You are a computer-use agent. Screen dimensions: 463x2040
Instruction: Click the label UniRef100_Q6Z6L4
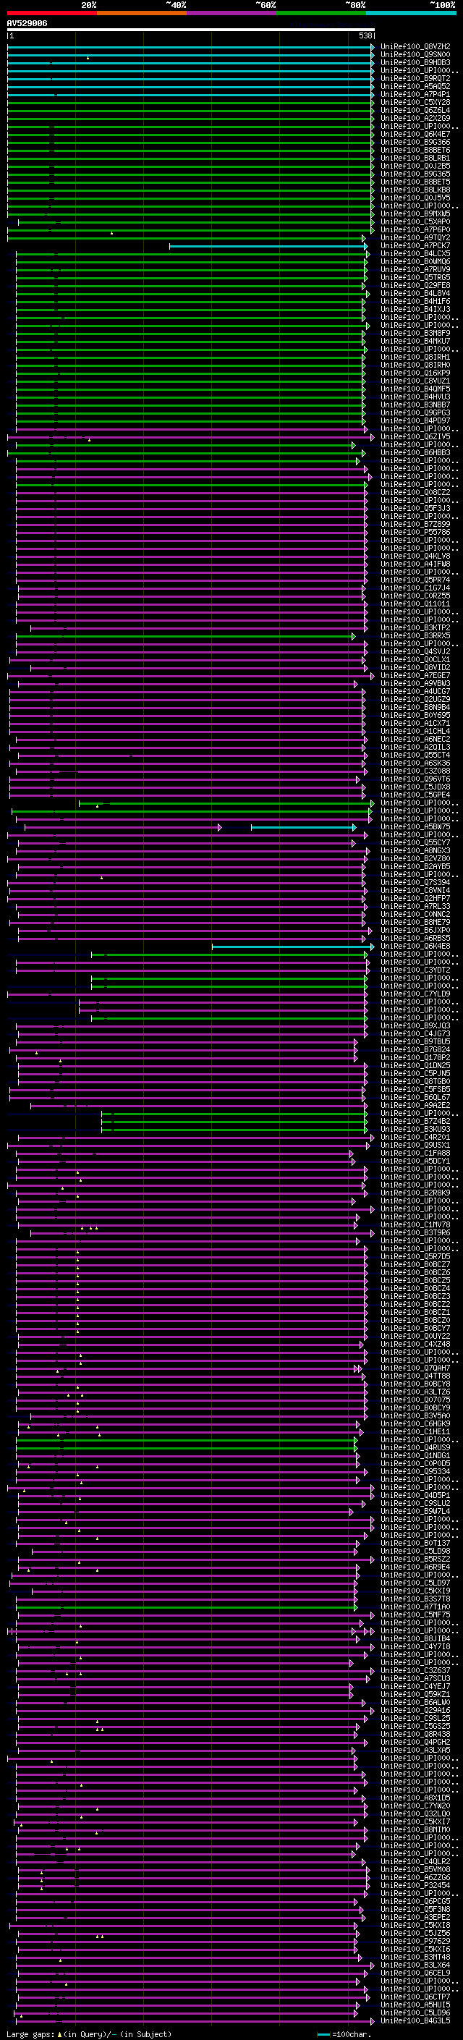(x=415, y=110)
